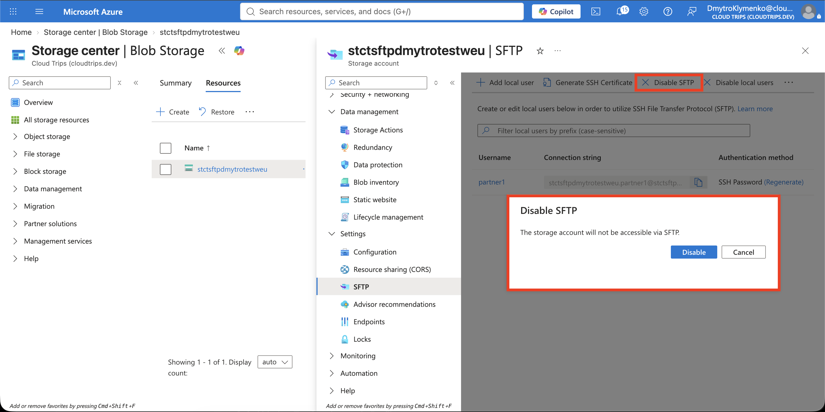Focus the storage account menu search field
The image size is (825, 412).
pyautogui.click(x=376, y=83)
